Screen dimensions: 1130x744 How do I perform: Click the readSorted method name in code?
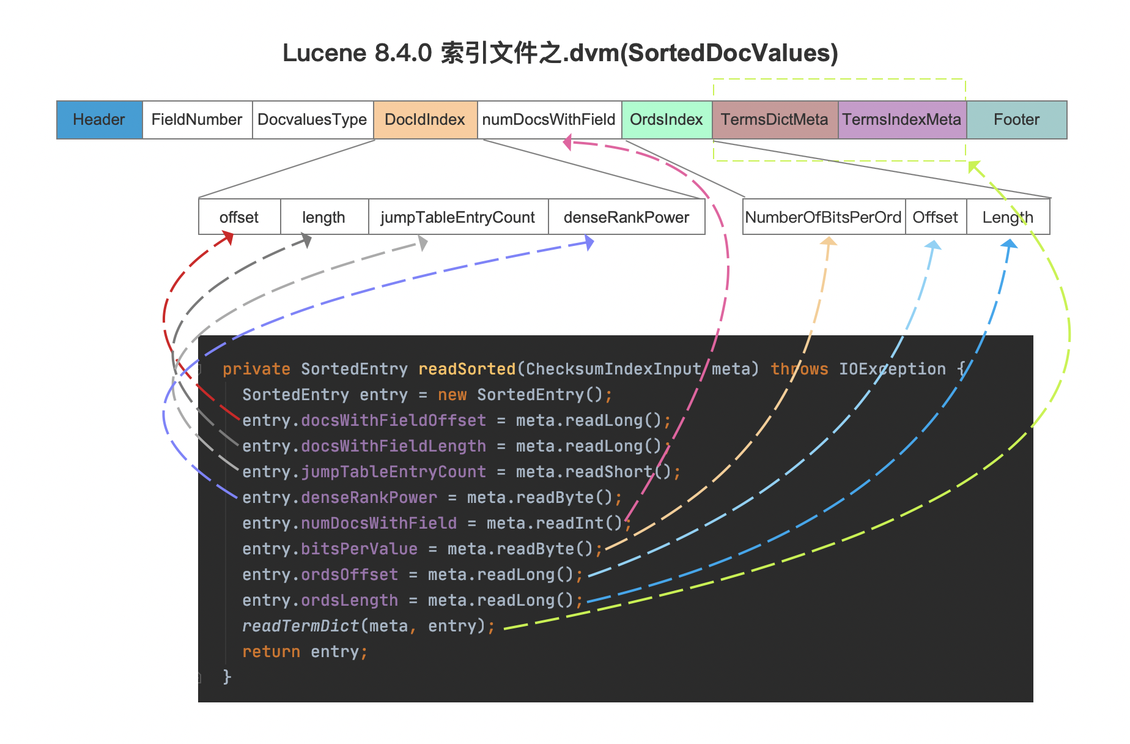click(467, 369)
